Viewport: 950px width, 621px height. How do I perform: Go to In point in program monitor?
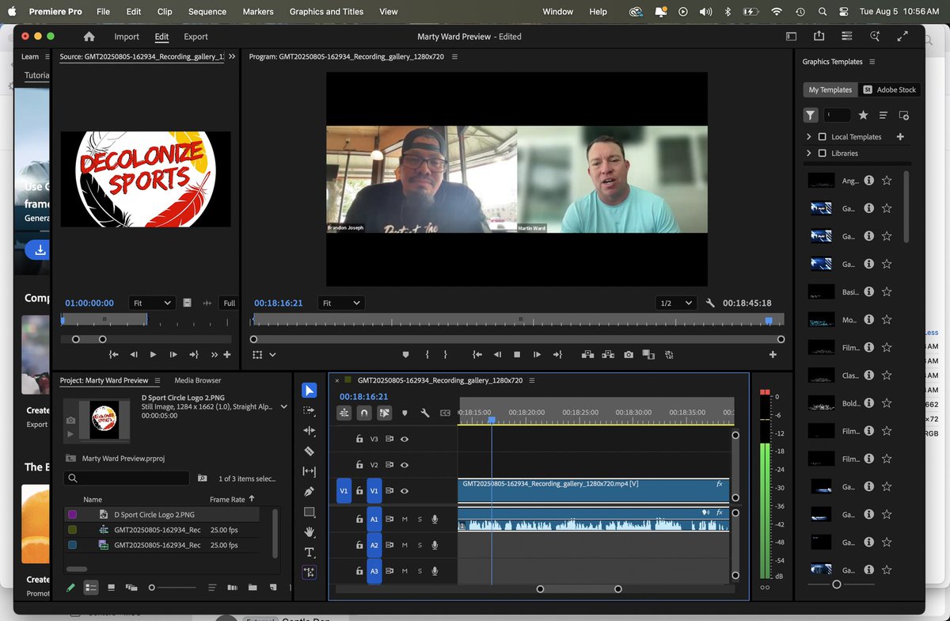tap(477, 355)
